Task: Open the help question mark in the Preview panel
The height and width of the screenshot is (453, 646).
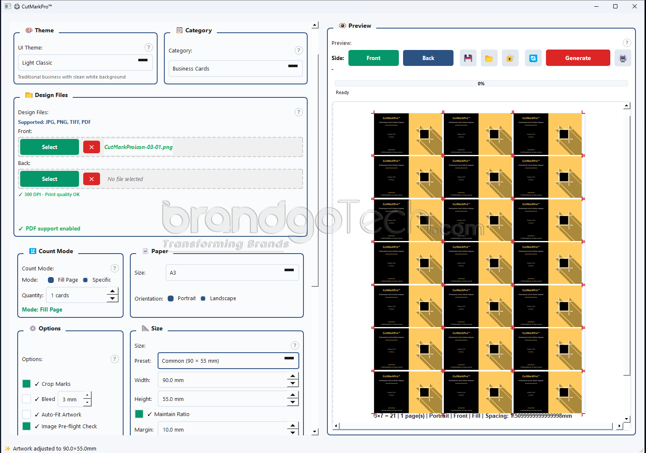Action: point(627,42)
